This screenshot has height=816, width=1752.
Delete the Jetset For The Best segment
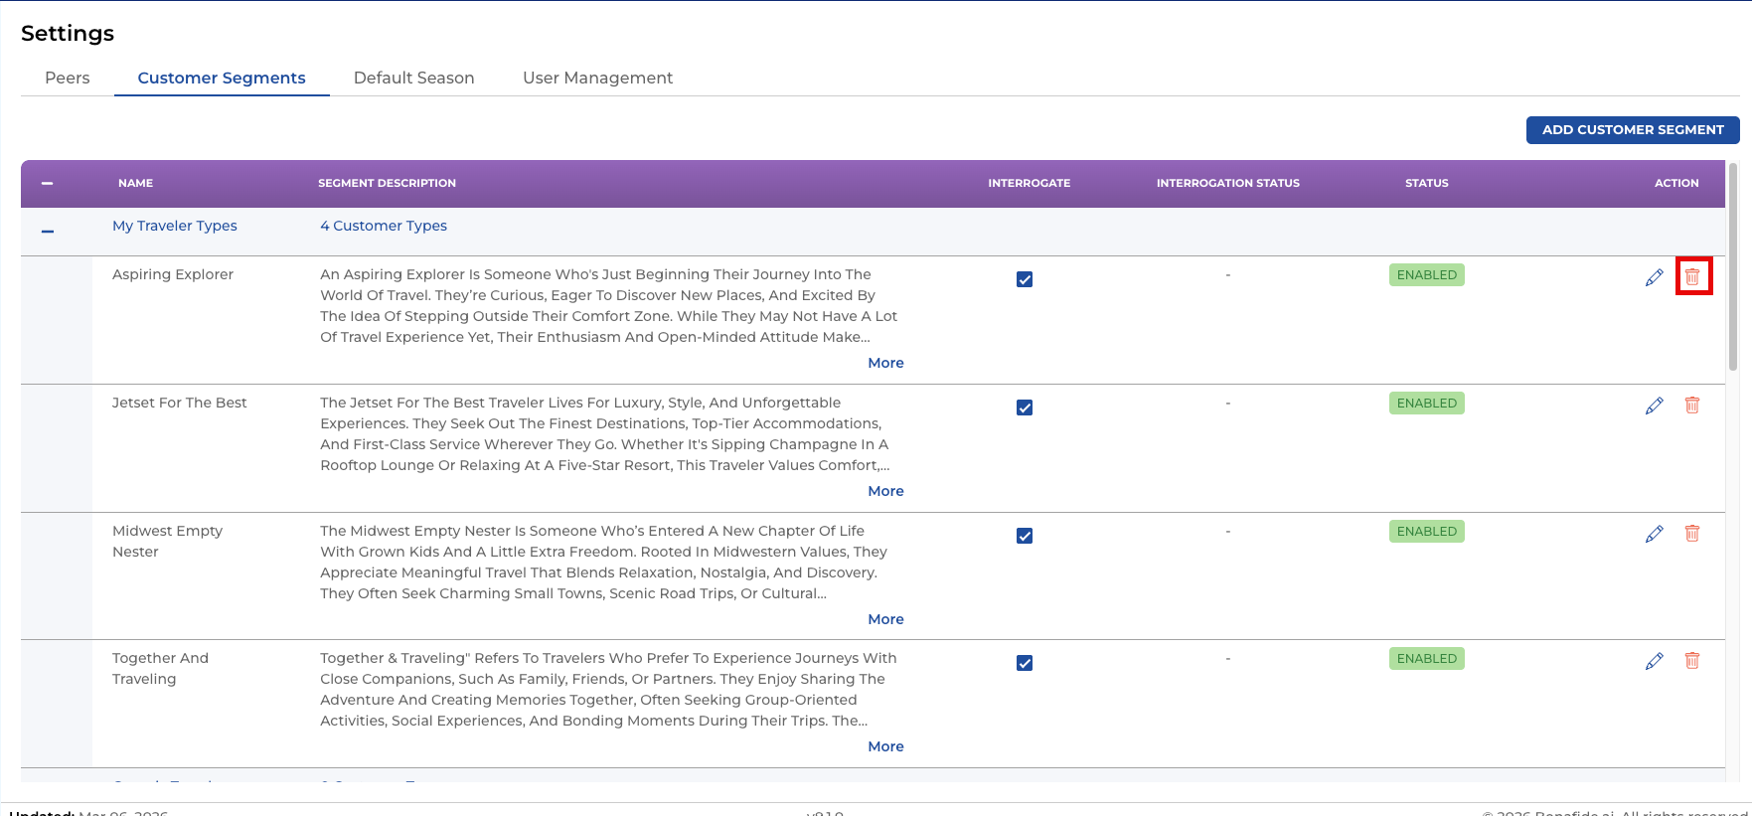pyautogui.click(x=1691, y=405)
